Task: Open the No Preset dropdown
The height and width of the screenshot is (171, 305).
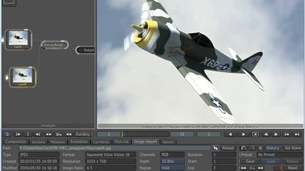Action: tap(280, 155)
